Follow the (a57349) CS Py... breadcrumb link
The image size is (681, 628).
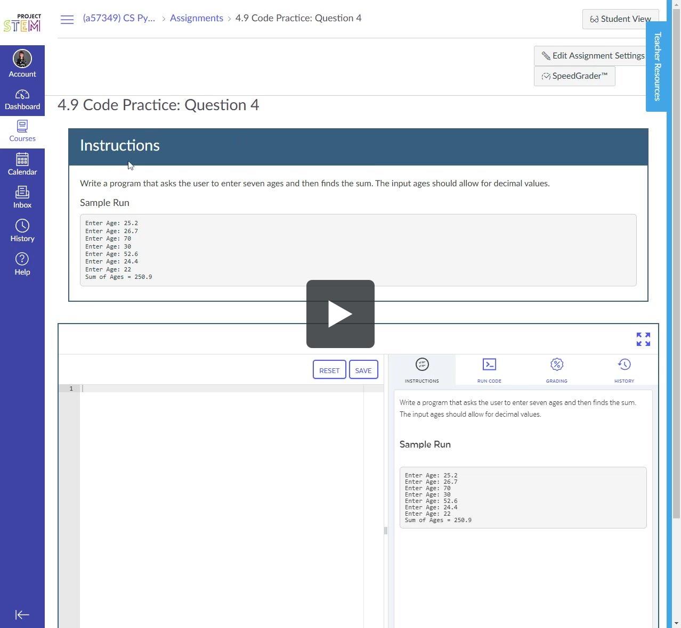click(119, 18)
